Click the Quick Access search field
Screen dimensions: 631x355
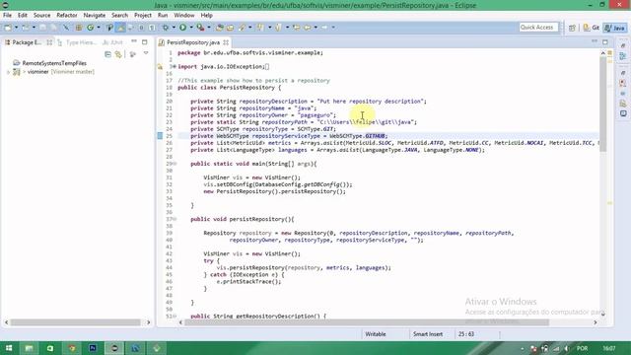pyautogui.click(x=538, y=28)
